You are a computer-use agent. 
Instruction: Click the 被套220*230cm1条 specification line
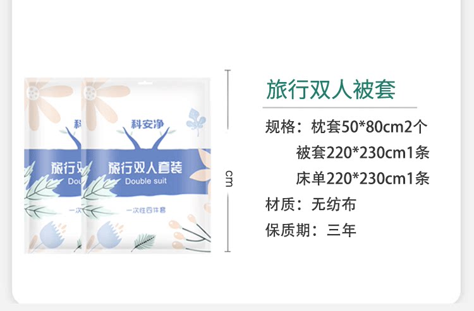pyautogui.click(x=363, y=153)
